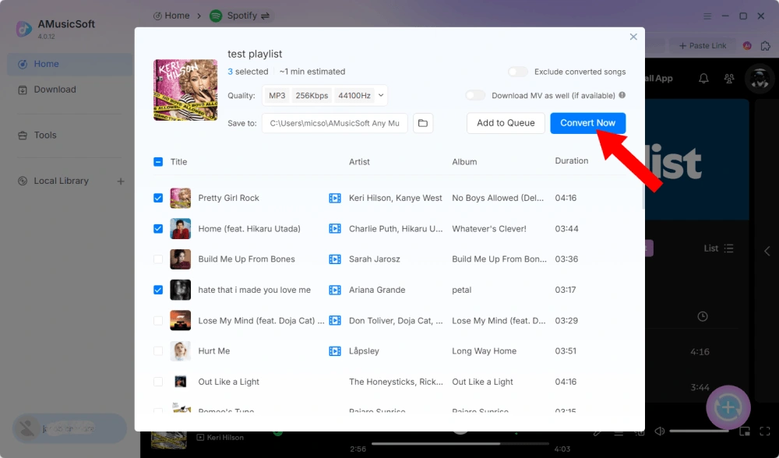Click Pretty Girl Rock album thumbnail
Viewport: 779px width, 458px height.
[x=181, y=198]
